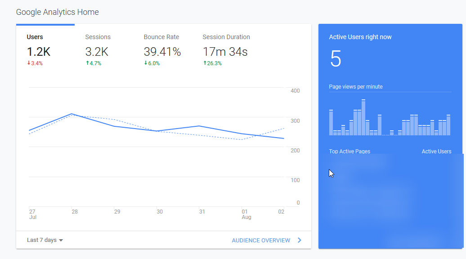Screen dimensions: 466x259
Task: Click the Google Analytics Home heading
Action: [x=58, y=12]
